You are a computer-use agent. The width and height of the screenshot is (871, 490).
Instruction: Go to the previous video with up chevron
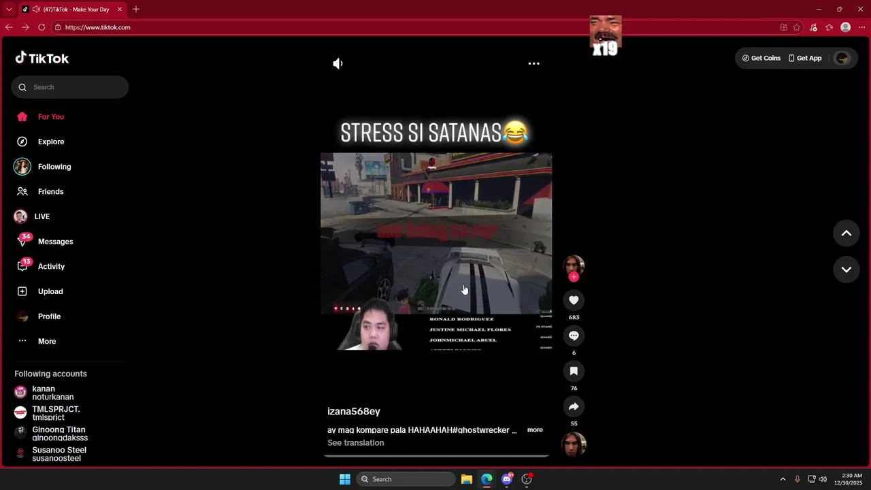(847, 233)
